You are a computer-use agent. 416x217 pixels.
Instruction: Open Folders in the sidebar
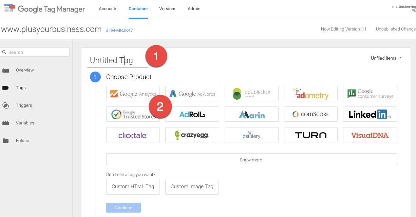(23, 141)
